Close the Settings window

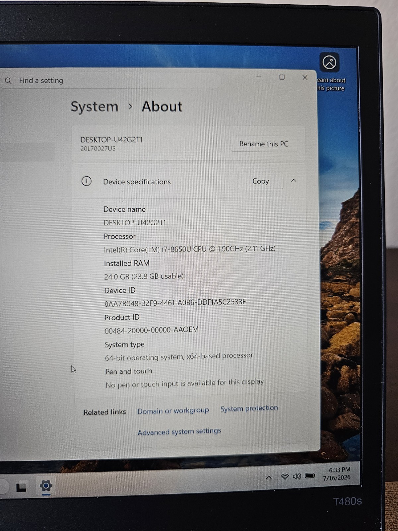coord(305,77)
